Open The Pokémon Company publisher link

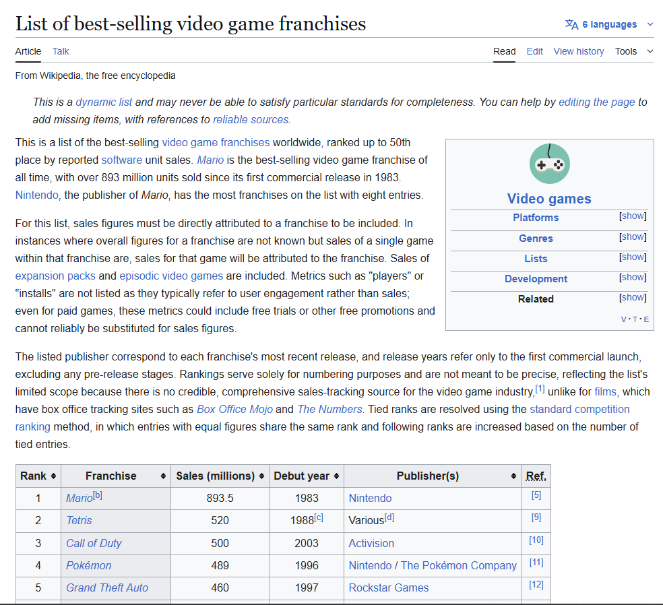pyautogui.click(x=459, y=566)
